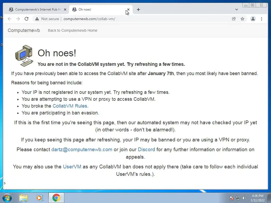The height and width of the screenshot is (203, 271).
Task: Click the dartz@computernewb.com email link
Action: pyautogui.click(x=82, y=150)
